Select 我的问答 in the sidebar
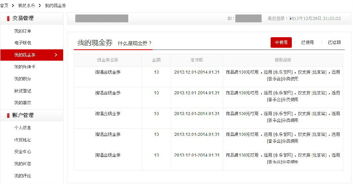This screenshot has height=184, width=353. [x=22, y=164]
